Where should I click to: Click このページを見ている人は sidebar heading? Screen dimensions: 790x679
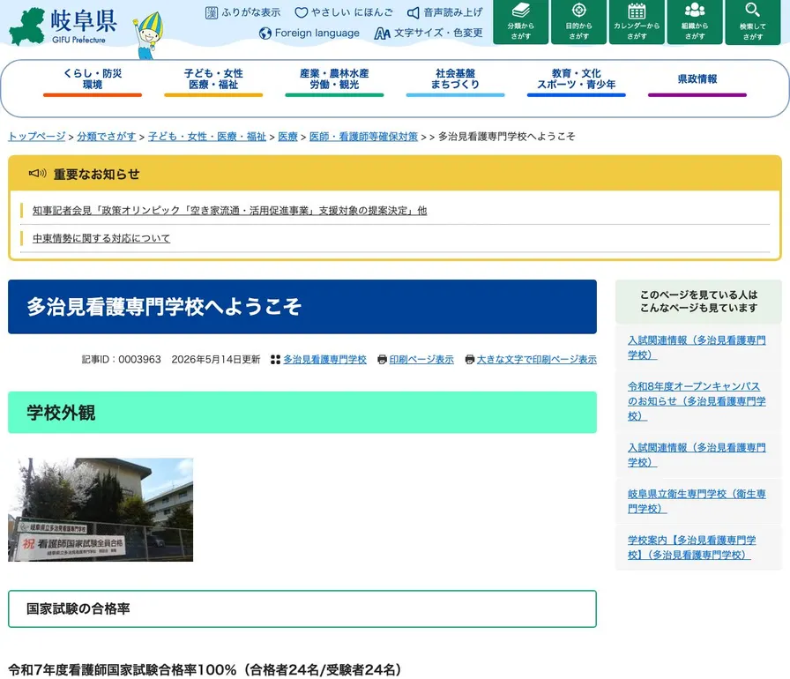(698, 302)
